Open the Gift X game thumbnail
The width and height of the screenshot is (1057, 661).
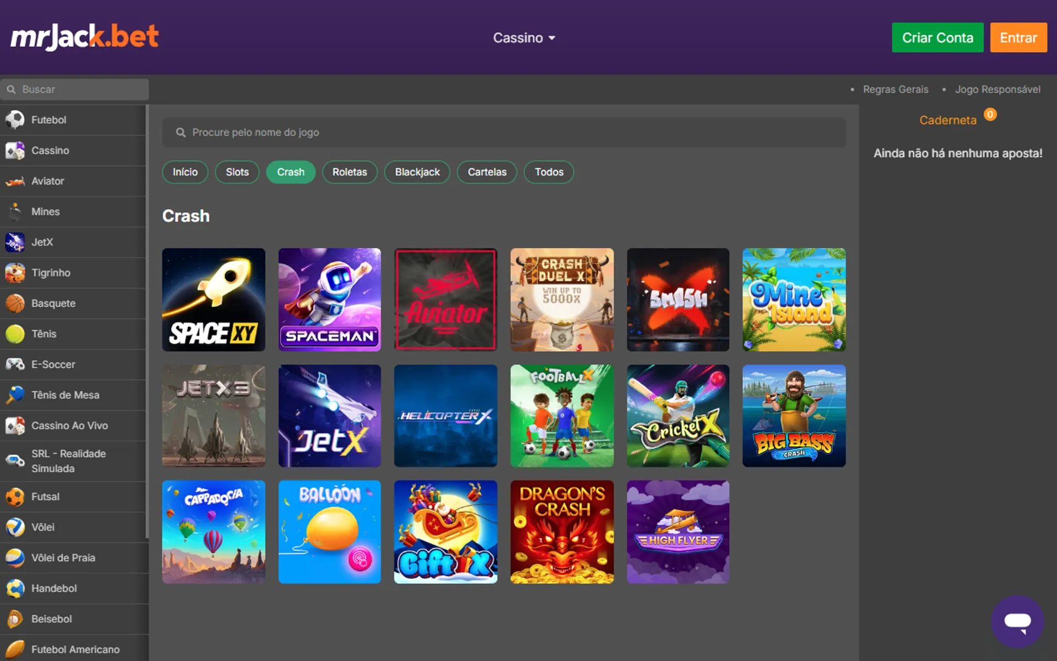tap(446, 532)
